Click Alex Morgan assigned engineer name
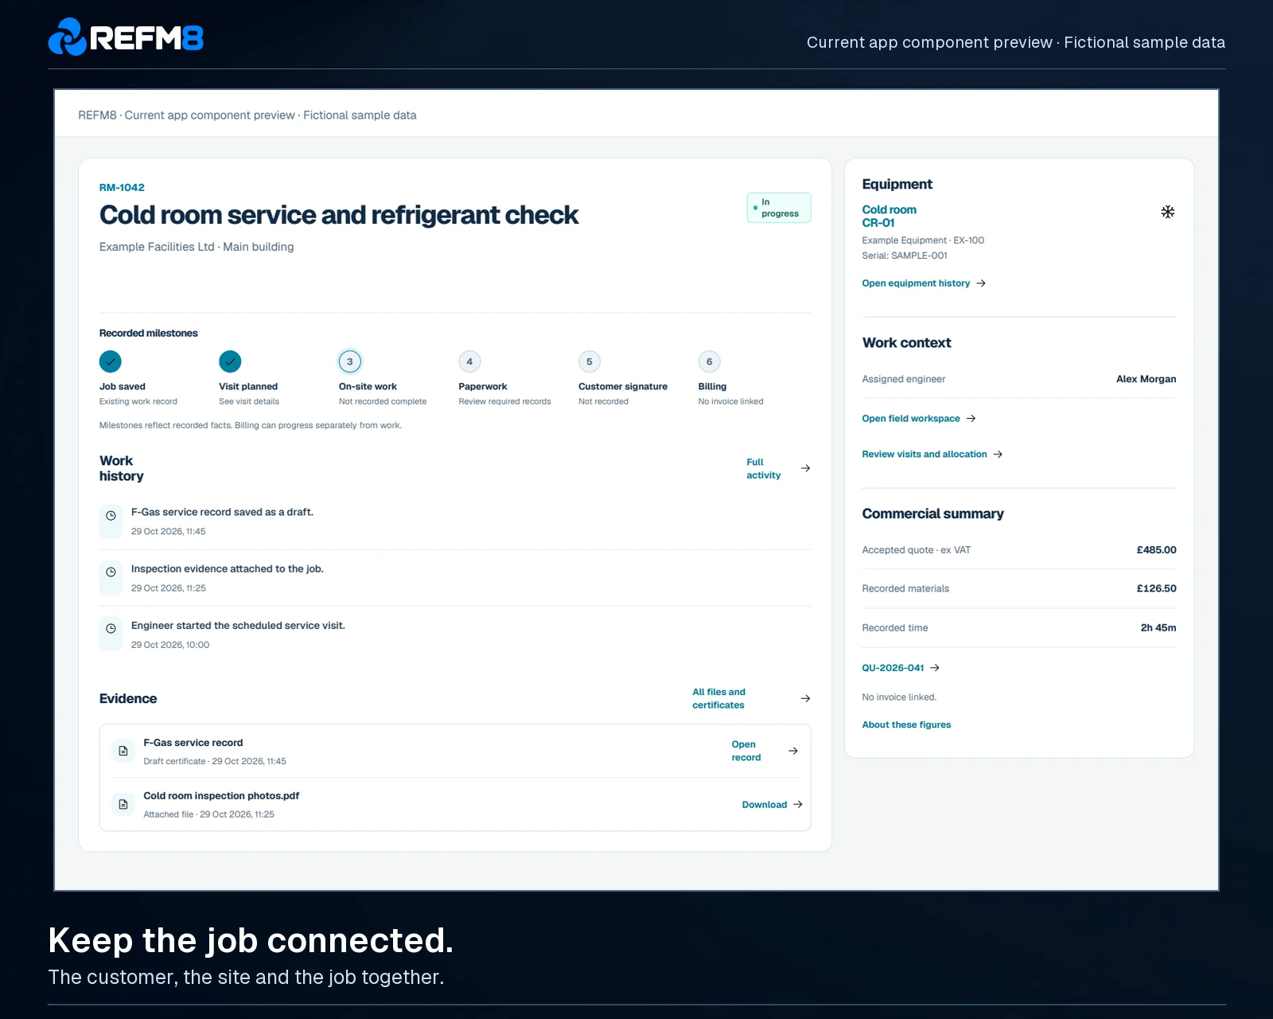1273x1019 pixels. (1146, 379)
